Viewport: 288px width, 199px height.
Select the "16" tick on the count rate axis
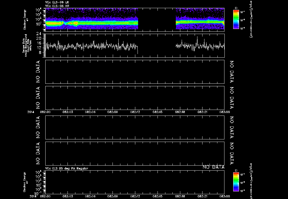tap(39, 43)
